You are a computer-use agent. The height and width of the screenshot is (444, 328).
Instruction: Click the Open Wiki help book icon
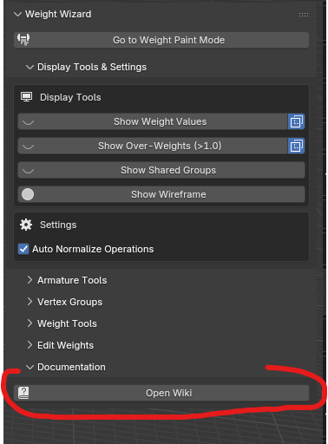tap(23, 393)
